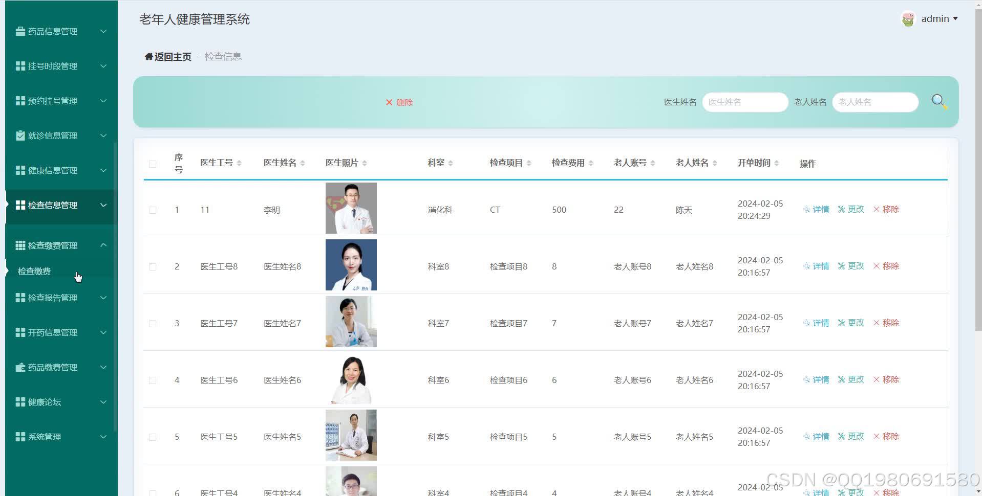Click the 药品信息管理 sidebar icon
Image resolution: width=982 pixels, height=496 pixels.
tap(20, 31)
